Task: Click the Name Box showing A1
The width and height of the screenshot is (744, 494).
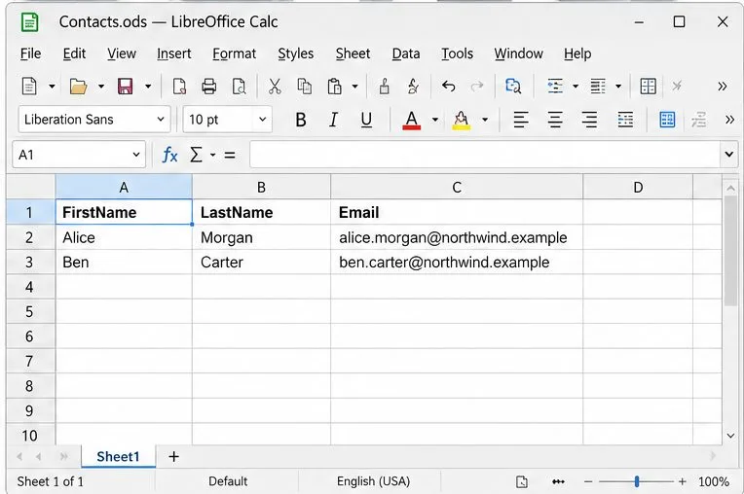Action: coord(79,155)
